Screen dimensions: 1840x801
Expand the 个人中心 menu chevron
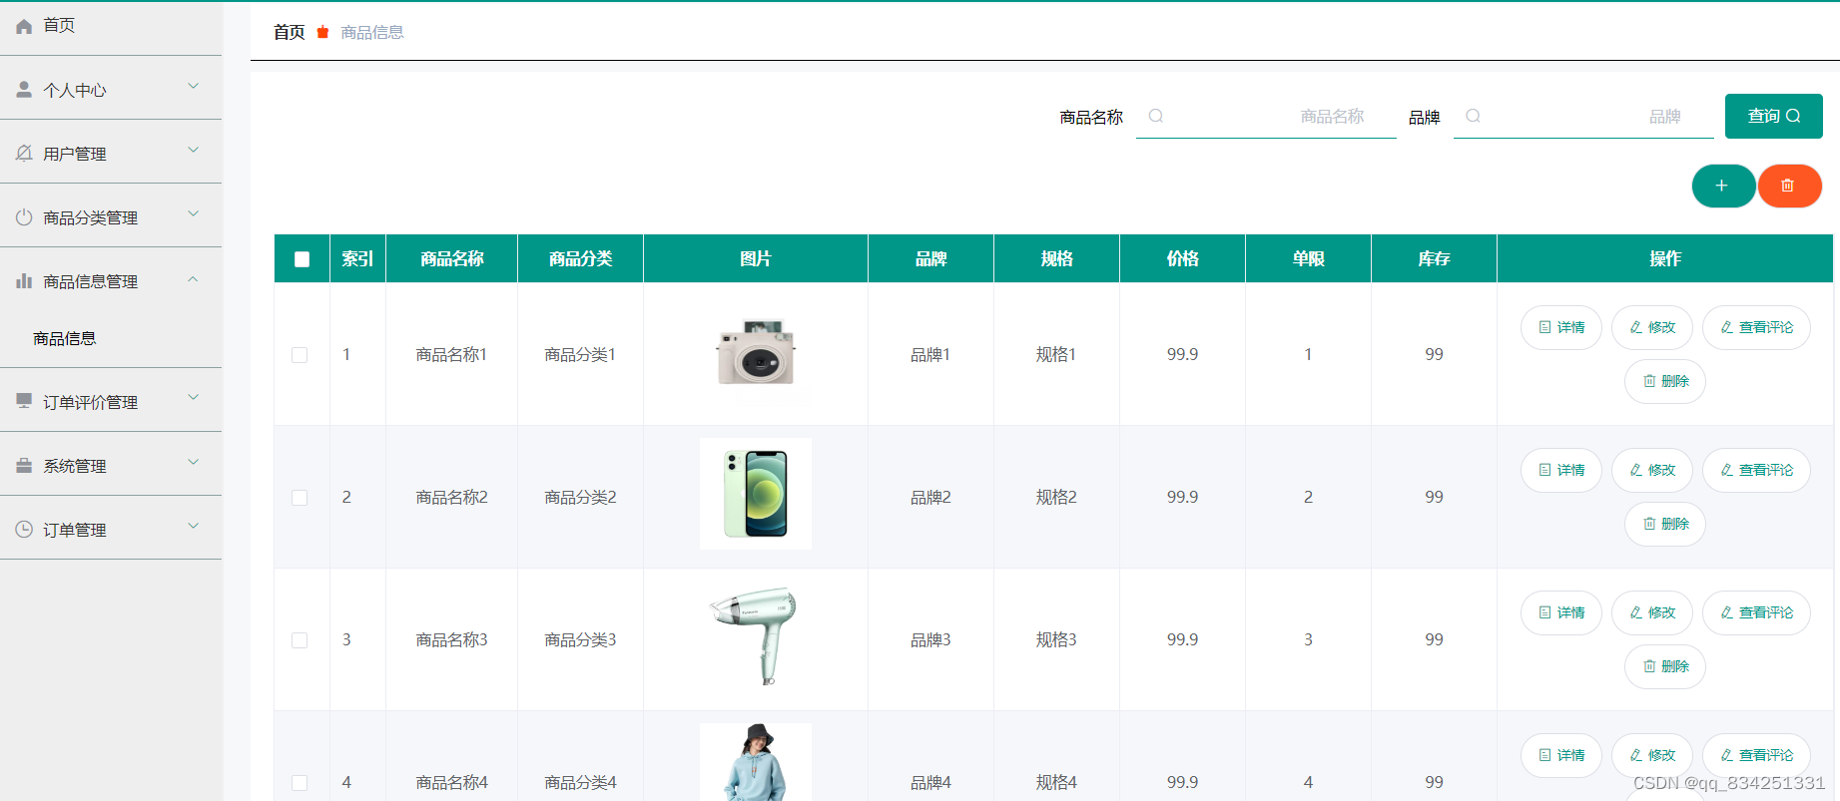pyautogui.click(x=194, y=87)
